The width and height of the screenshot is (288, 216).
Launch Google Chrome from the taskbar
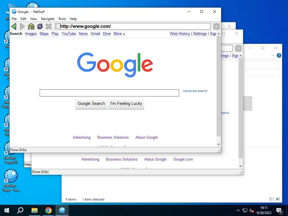click(x=48, y=210)
